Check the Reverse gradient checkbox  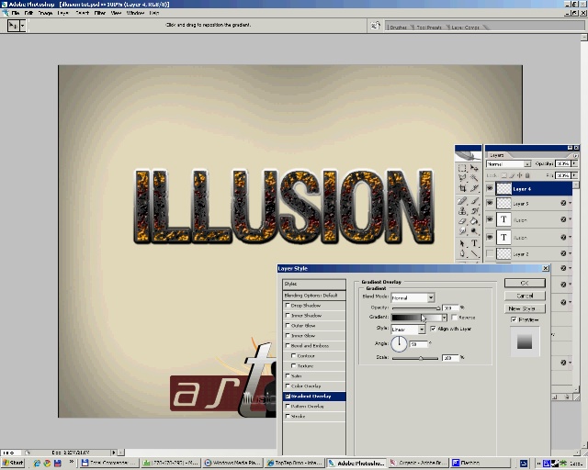point(454,318)
